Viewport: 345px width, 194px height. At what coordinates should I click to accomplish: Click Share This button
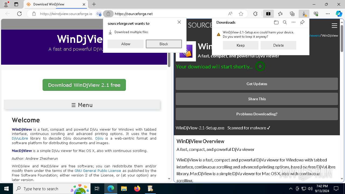click(257, 99)
